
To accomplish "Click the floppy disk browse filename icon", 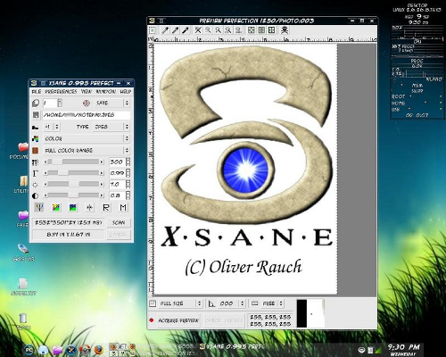I will tap(36, 115).
